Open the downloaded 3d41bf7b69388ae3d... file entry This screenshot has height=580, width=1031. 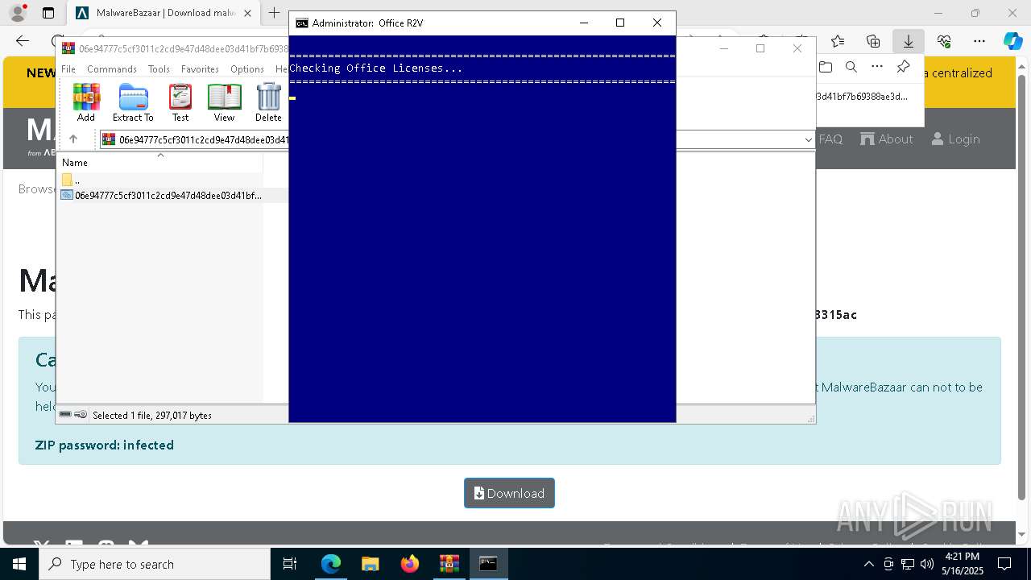click(862, 97)
